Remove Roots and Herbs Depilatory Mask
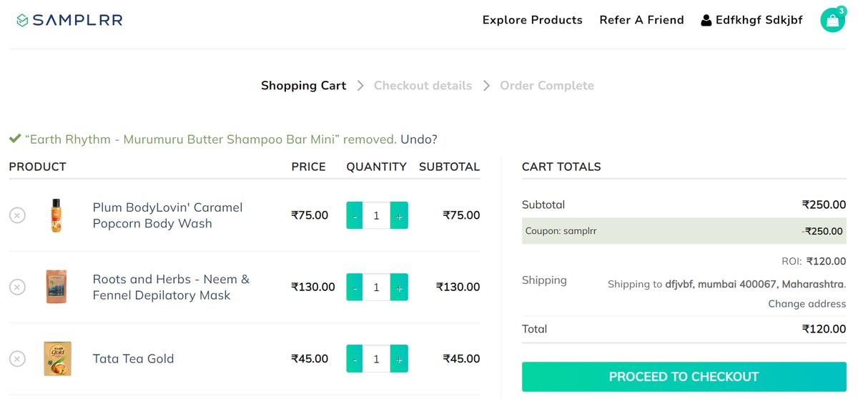Viewport: 858px width, 399px height. 18,287
